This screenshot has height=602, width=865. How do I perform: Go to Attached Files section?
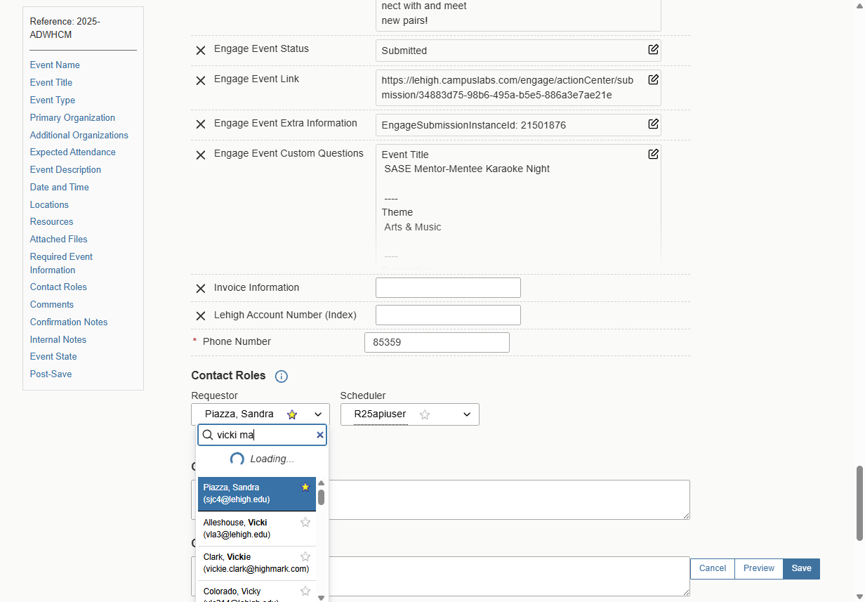pyautogui.click(x=59, y=239)
